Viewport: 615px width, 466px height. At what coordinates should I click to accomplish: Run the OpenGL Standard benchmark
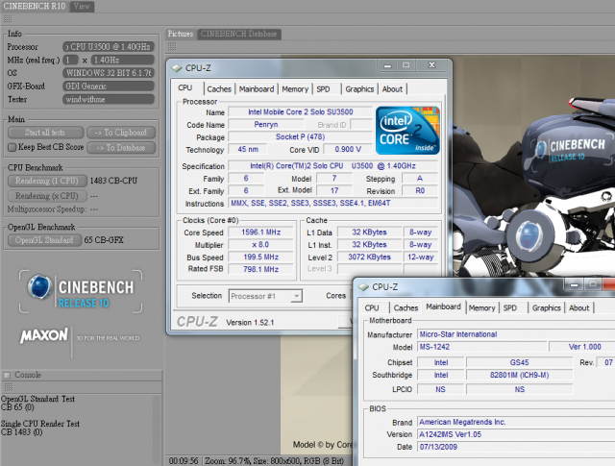tap(44, 240)
